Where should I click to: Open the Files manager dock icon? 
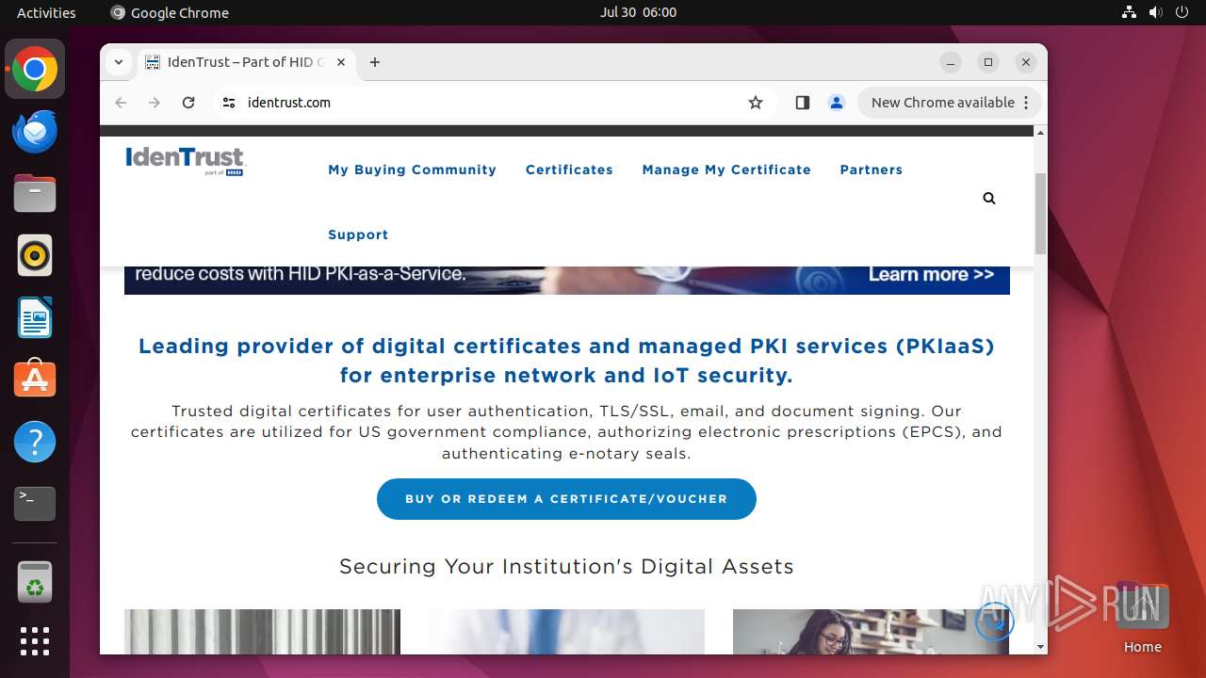35,194
